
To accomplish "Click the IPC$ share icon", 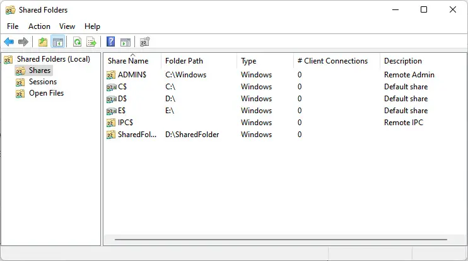I will tap(111, 123).
